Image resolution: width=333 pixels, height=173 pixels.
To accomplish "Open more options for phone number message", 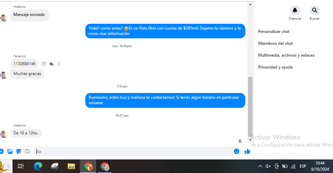I will coord(59,64).
